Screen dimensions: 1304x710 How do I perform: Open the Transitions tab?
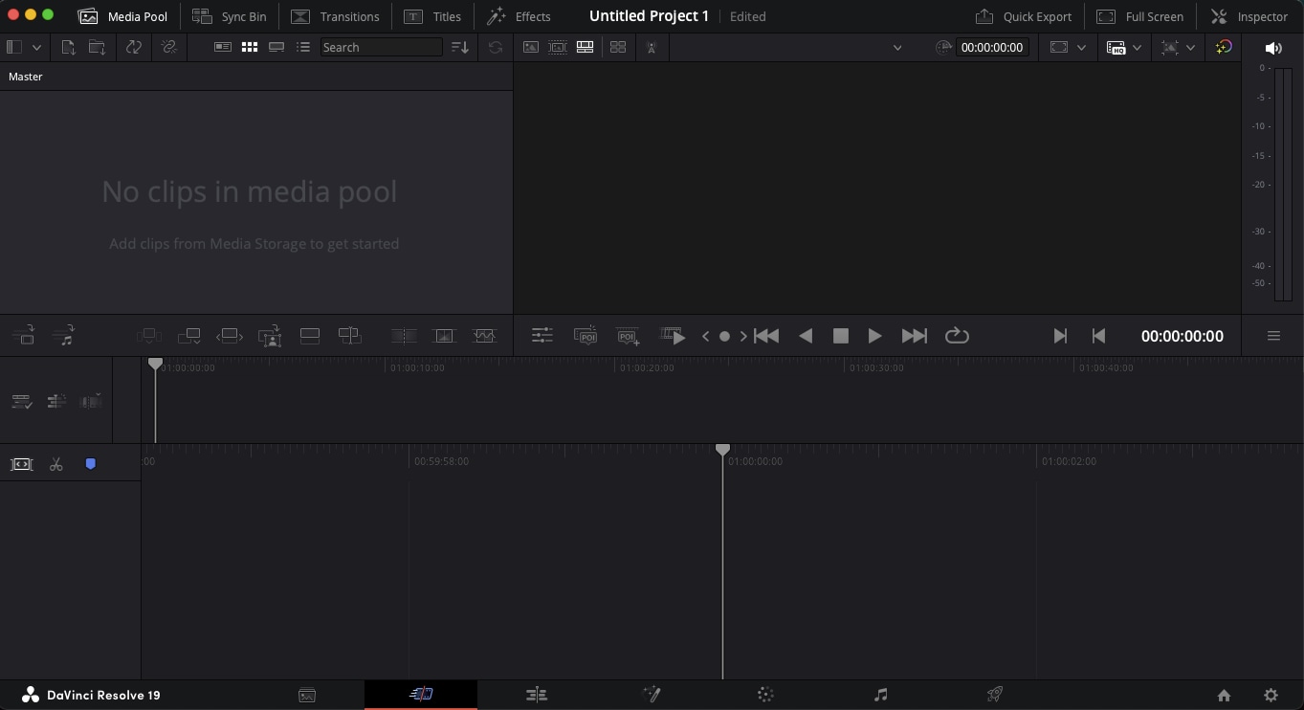(335, 16)
